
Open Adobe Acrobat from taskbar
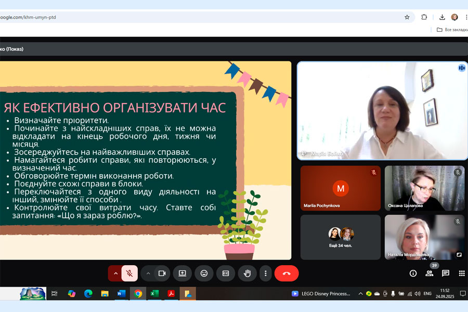171,293
